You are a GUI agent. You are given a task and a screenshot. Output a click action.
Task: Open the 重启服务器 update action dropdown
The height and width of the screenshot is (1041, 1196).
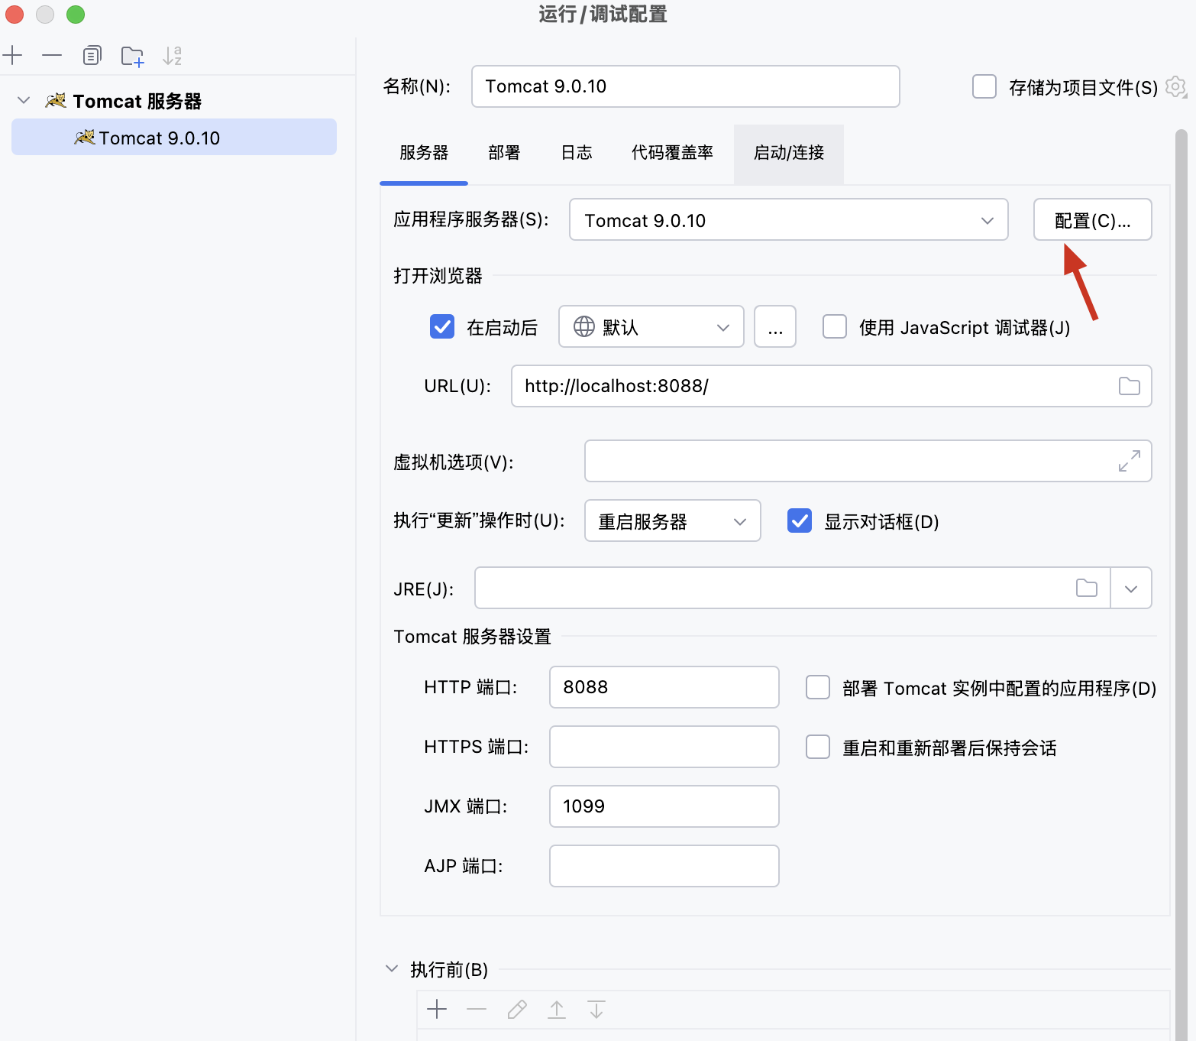(673, 520)
